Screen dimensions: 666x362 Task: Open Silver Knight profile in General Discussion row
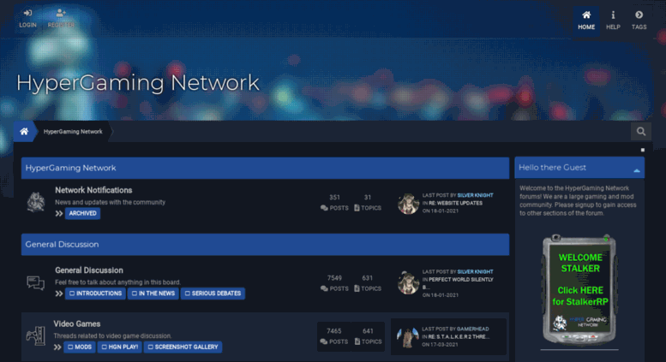pyautogui.click(x=475, y=271)
